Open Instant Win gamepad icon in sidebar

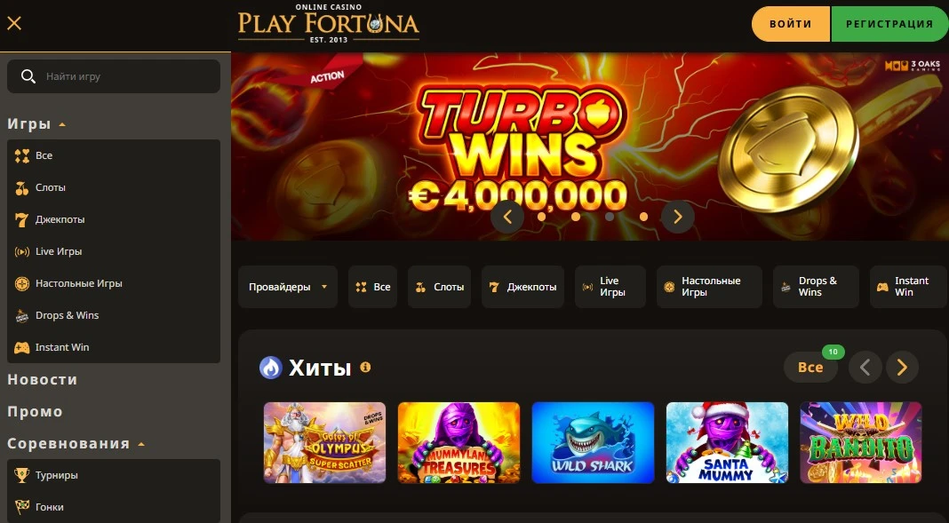(x=22, y=348)
